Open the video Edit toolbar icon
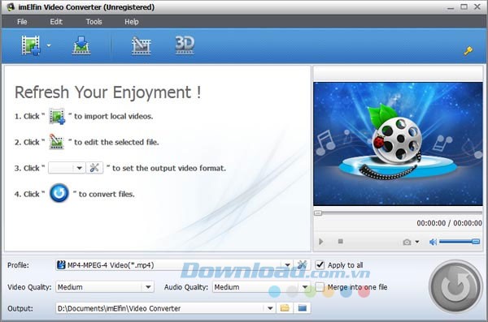488x322 pixels. [141, 45]
